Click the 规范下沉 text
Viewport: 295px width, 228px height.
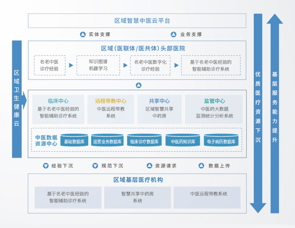pyautogui.click(x=112, y=166)
